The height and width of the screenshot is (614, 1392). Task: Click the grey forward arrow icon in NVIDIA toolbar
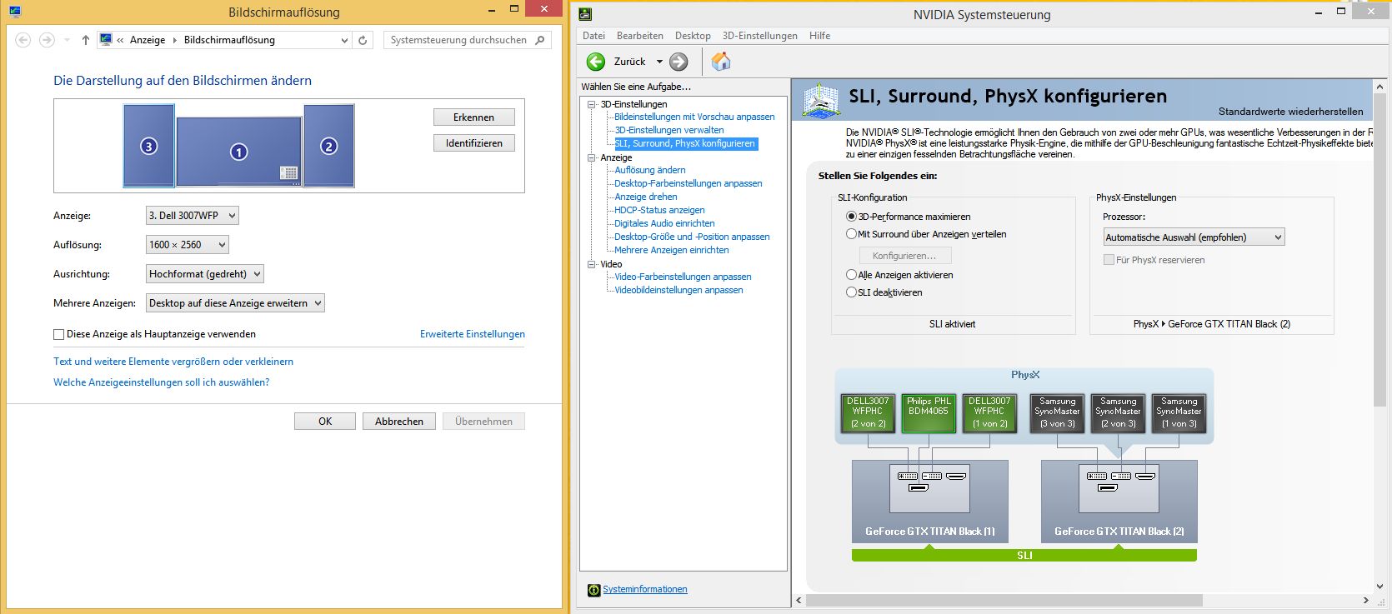(x=679, y=62)
